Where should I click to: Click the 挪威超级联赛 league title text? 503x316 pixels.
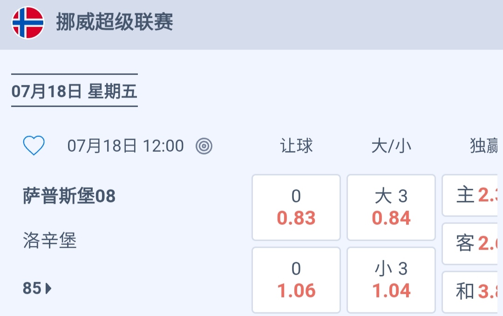tap(115, 23)
